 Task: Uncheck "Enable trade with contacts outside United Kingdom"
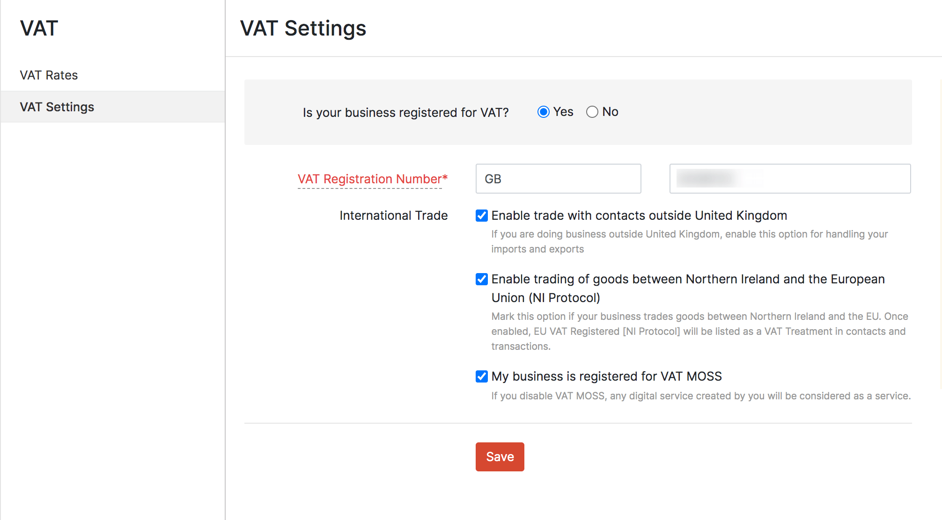(x=481, y=216)
